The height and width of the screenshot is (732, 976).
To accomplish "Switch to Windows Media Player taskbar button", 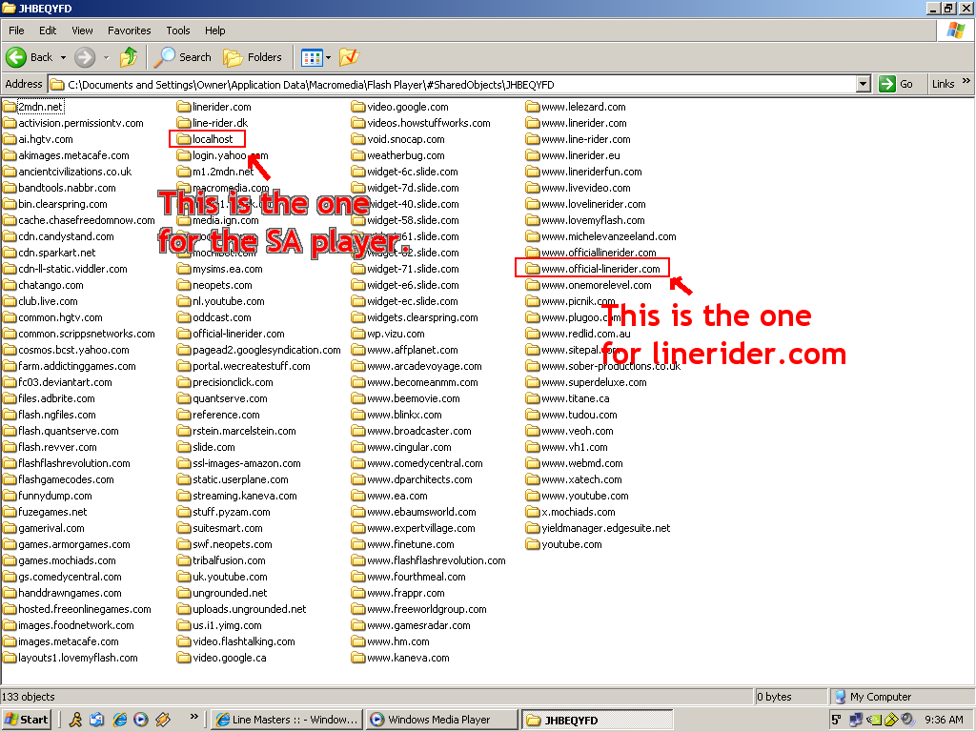I will (441, 720).
